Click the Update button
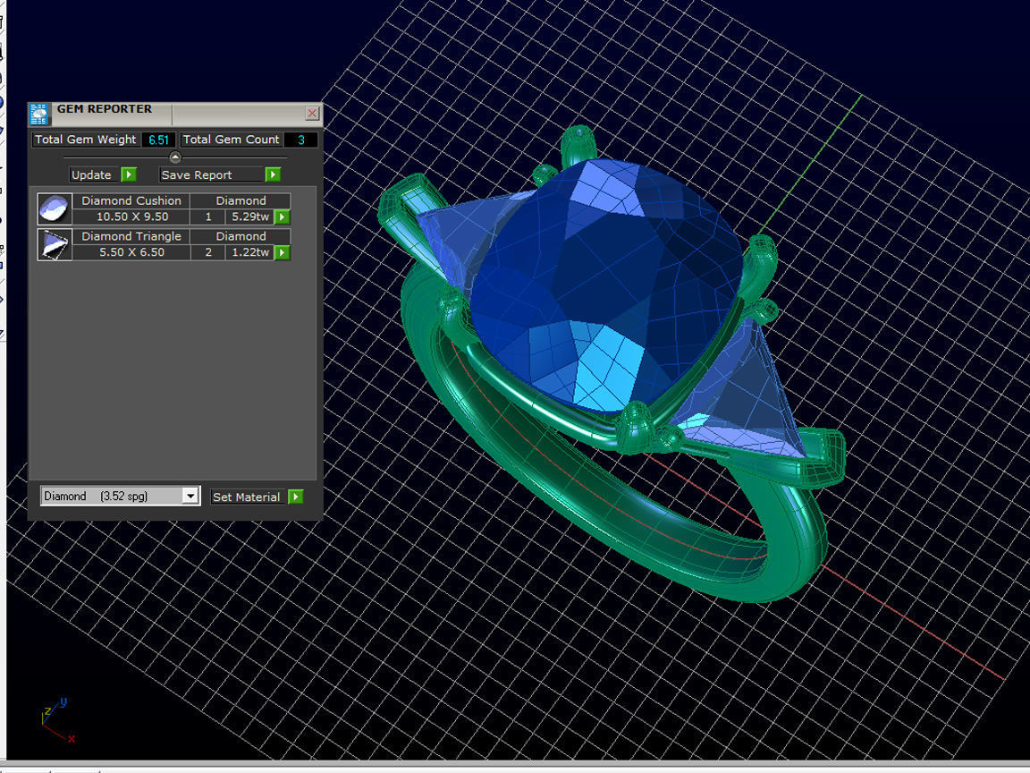This screenshot has height=773, width=1030. pyautogui.click(x=94, y=174)
